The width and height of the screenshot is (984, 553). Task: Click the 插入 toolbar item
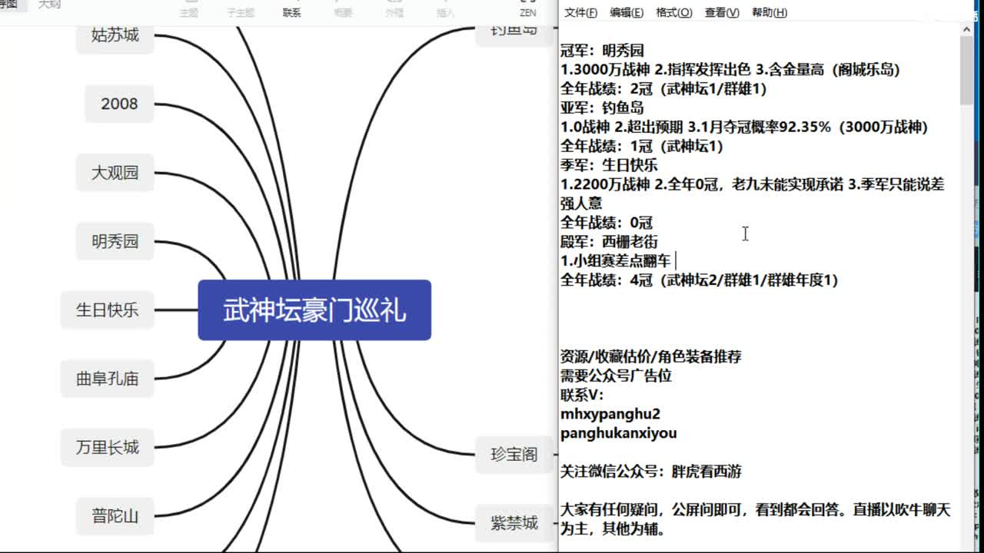446,12
